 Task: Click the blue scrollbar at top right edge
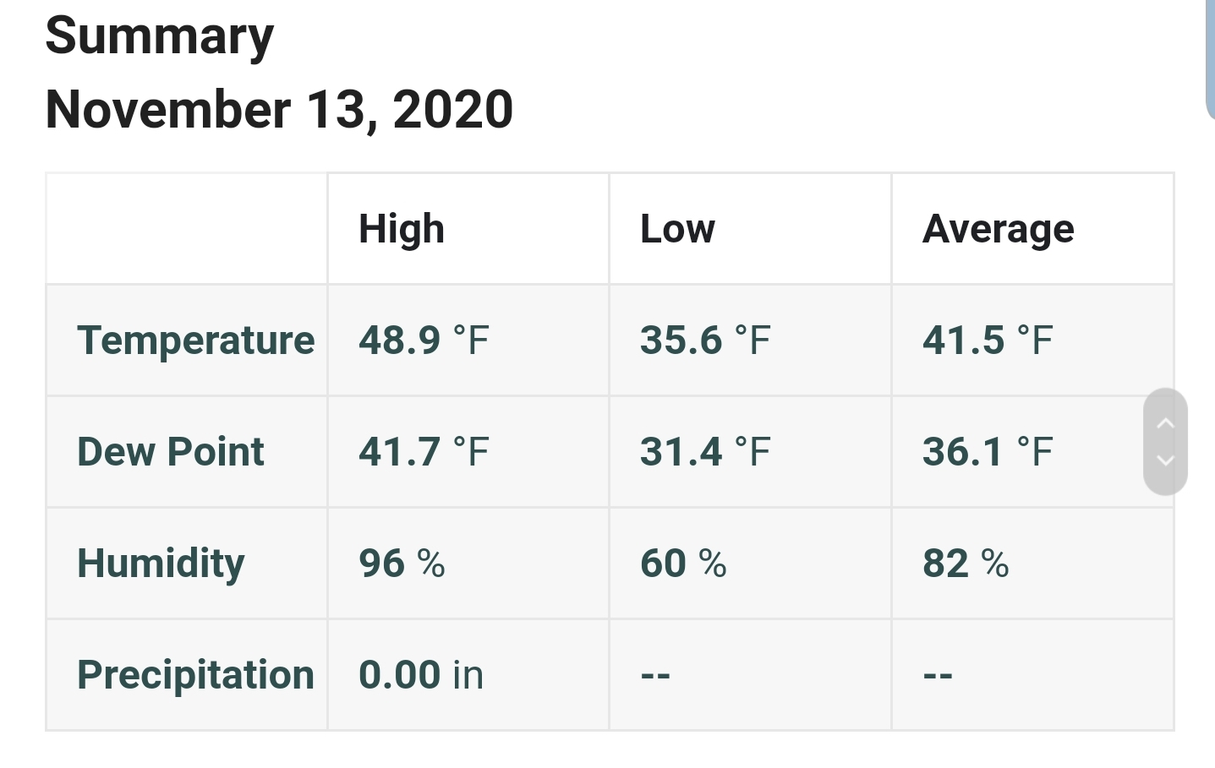tap(1210, 59)
